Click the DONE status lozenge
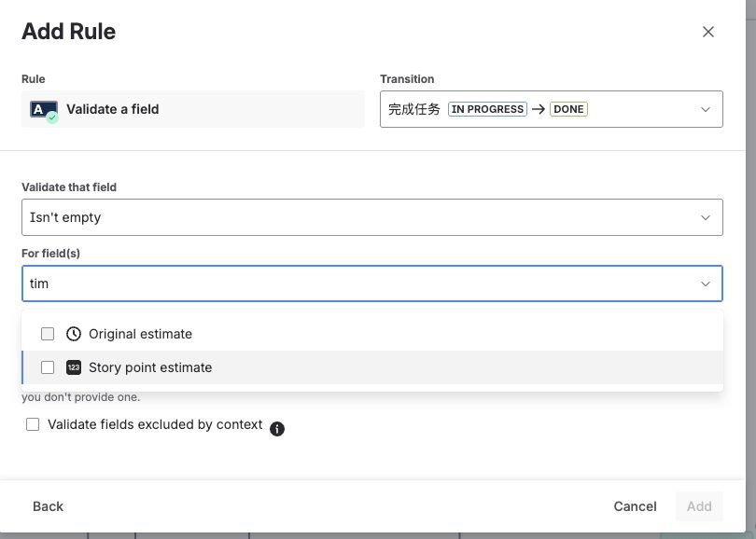Screen dimensions: 756x539 568,109
